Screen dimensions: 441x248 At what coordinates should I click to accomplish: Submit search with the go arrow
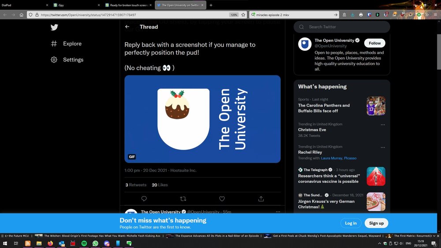point(336,15)
